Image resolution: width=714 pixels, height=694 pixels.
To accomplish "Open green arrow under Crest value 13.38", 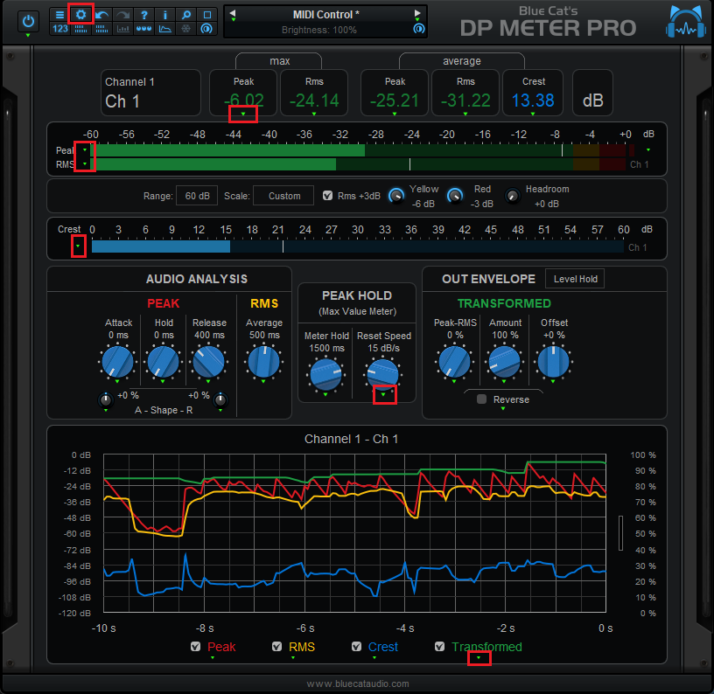I will 533,114.
